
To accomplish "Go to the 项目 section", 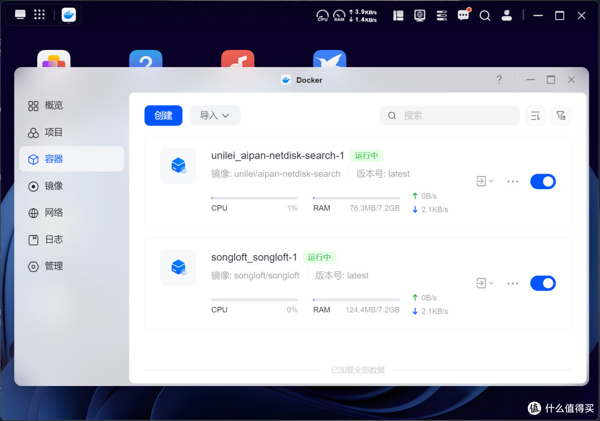I will [x=72, y=132].
